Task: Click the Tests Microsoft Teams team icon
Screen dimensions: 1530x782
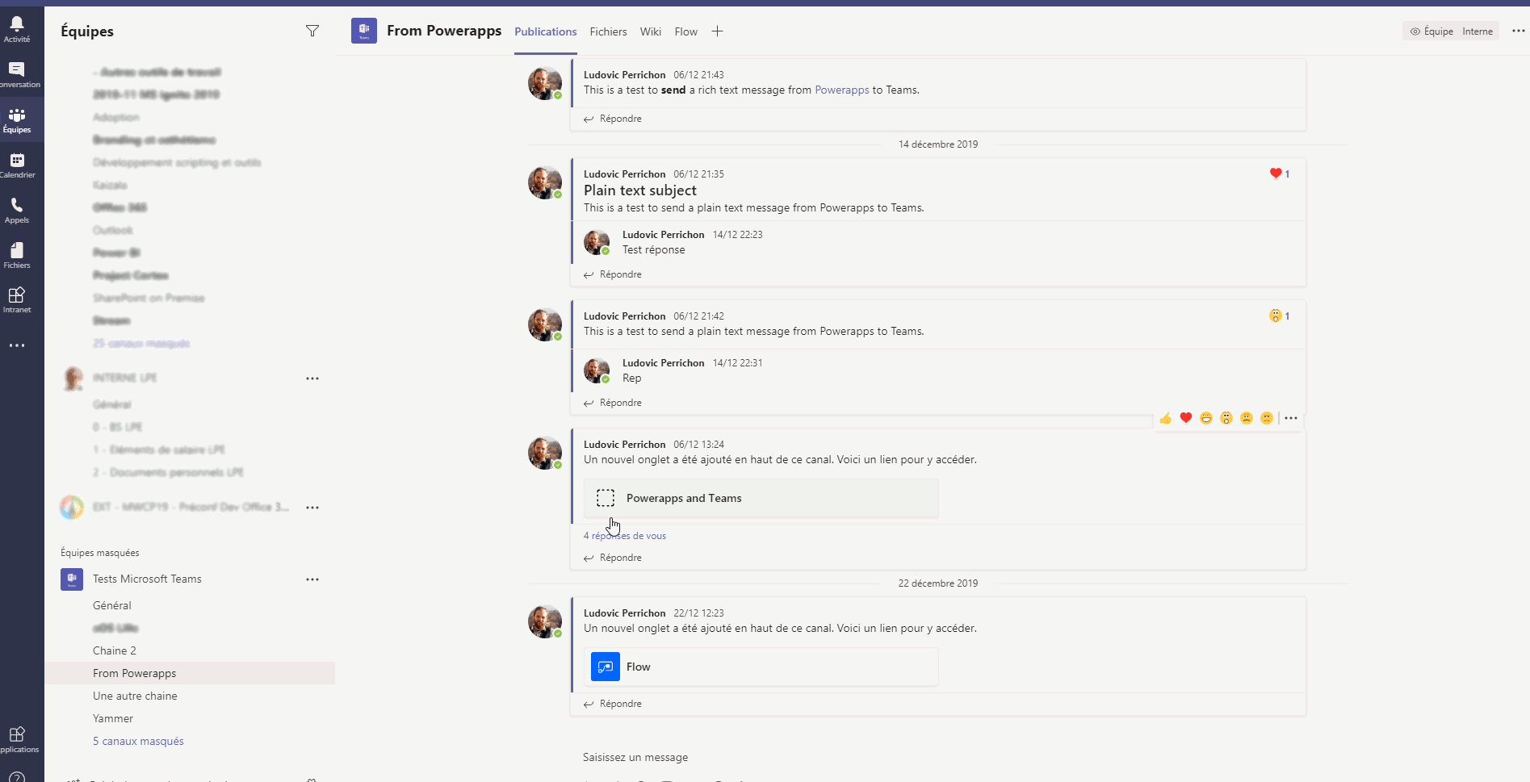Action: tap(72, 579)
